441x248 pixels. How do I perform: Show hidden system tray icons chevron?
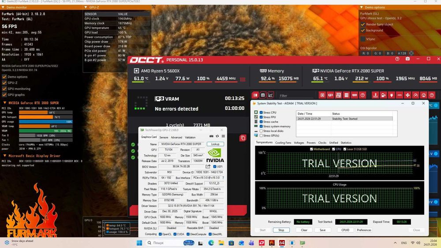tap(395, 243)
